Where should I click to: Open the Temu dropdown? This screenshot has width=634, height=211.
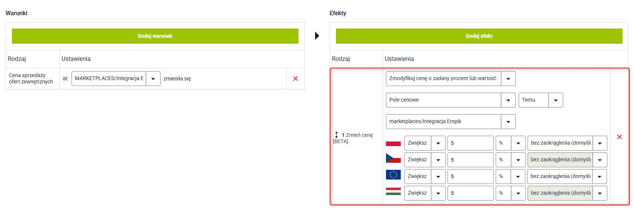point(555,100)
